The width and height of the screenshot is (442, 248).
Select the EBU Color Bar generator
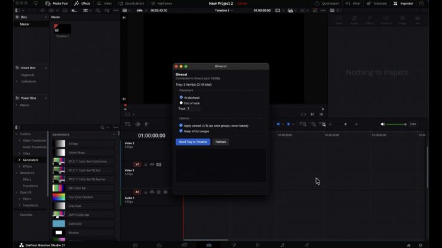coord(84,188)
